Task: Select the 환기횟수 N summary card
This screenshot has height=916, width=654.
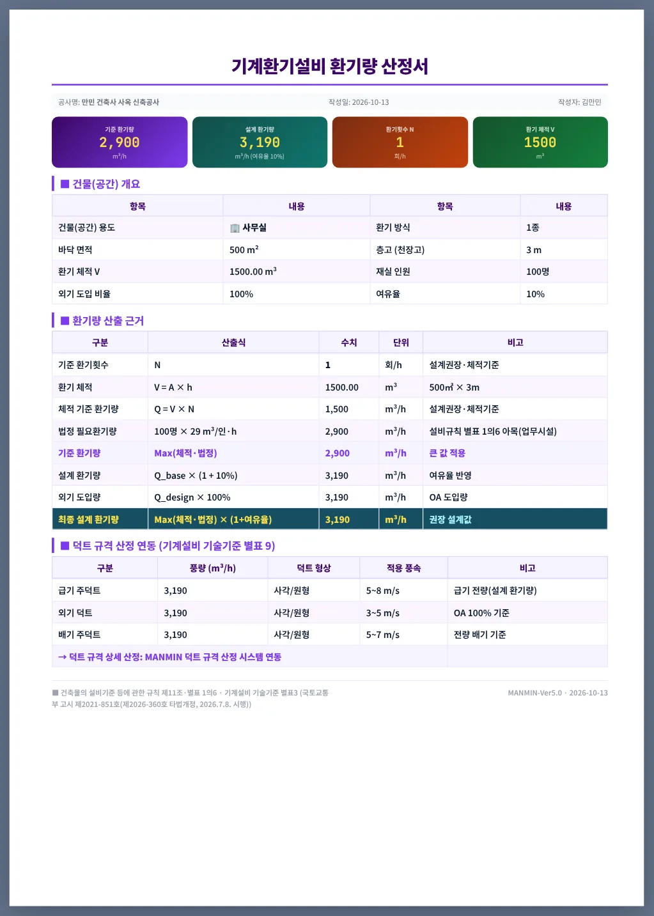Action: tap(400, 142)
